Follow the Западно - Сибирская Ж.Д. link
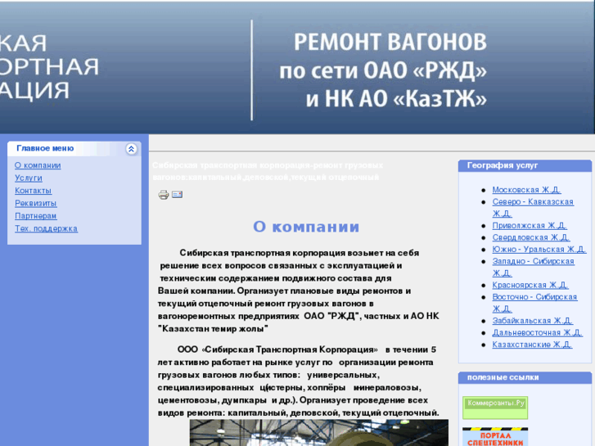The width and height of the screenshot is (595, 446). point(533,268)
